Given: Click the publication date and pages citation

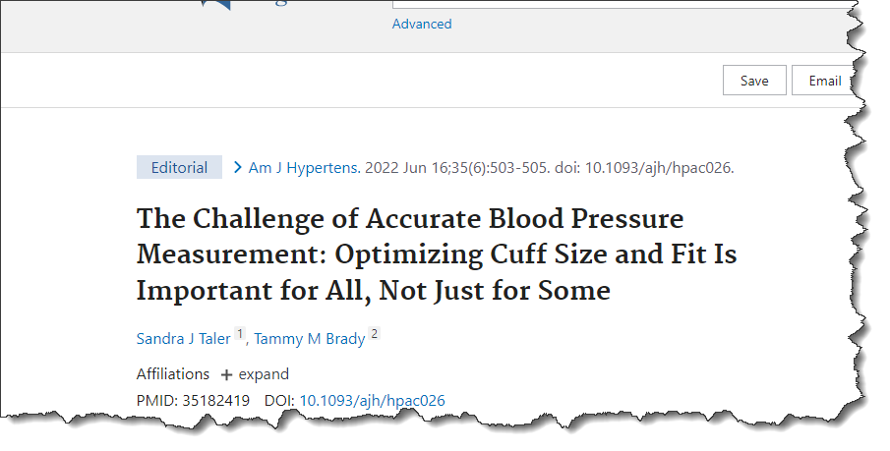Looking at the screenshot, I should pyautogui.click(x=447, y=167).
